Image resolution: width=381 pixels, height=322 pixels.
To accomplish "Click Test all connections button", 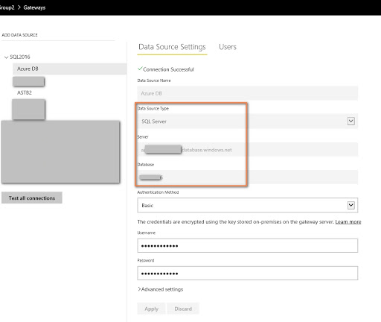I will pyautogui.click(x=32, y=198).
